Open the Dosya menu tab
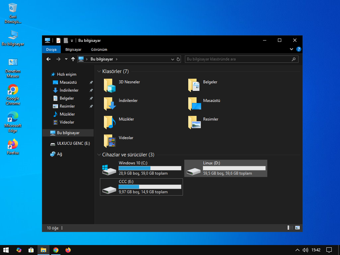Viewport: 340px width, 255px height. (51, 49)
